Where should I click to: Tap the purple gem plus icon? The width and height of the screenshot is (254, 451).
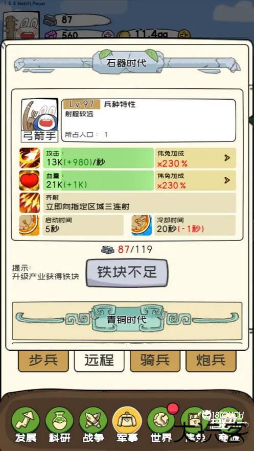tap(107, 35)
